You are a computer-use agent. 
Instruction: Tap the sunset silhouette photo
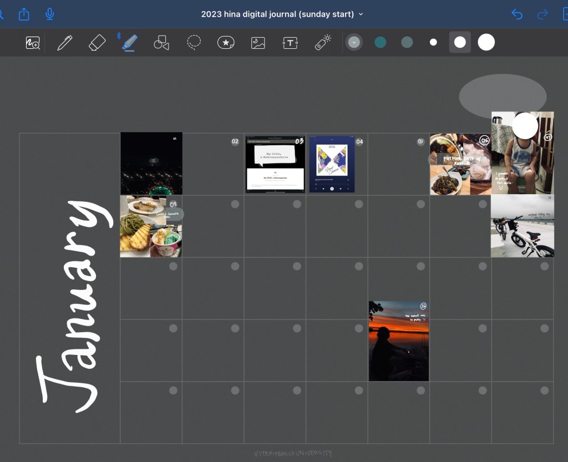click(399, 341)
